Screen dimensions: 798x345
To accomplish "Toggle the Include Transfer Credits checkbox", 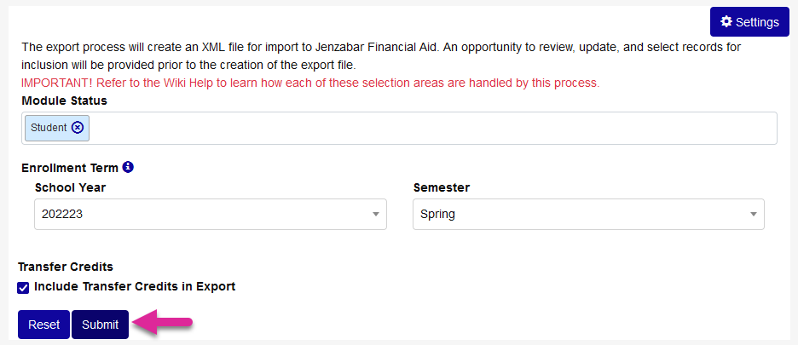I will 24,287.
